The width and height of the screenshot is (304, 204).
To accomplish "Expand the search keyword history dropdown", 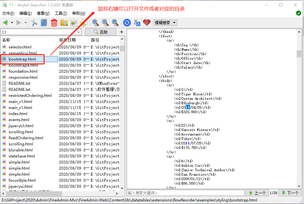I will (x=79, y=32).
